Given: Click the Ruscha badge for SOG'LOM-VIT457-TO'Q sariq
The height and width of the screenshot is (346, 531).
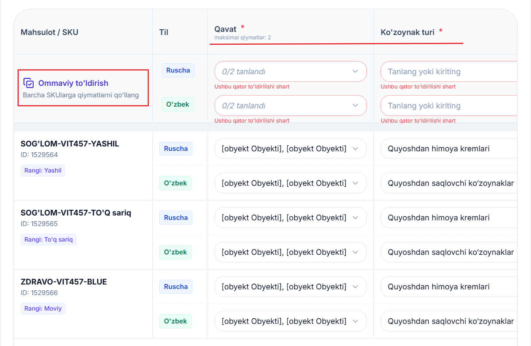Looking at the screenshot, I should point(176,218).
